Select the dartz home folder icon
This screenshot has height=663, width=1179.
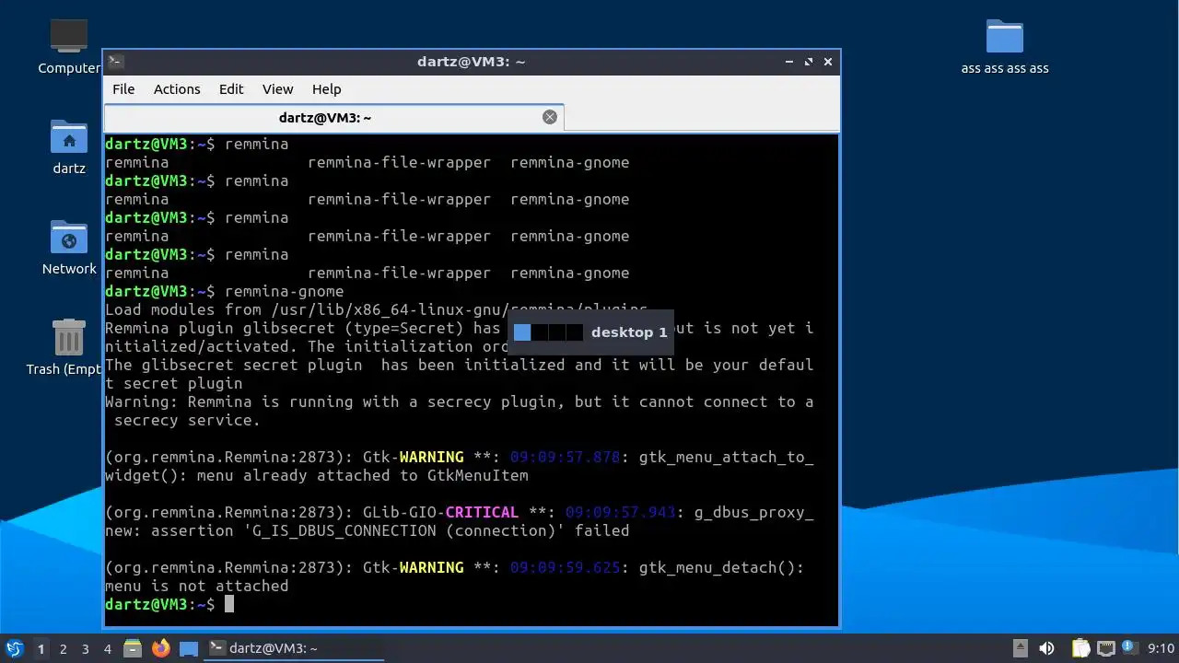pyautogui.click(x=69, y=147)
